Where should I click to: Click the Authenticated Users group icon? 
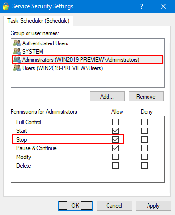17,43
